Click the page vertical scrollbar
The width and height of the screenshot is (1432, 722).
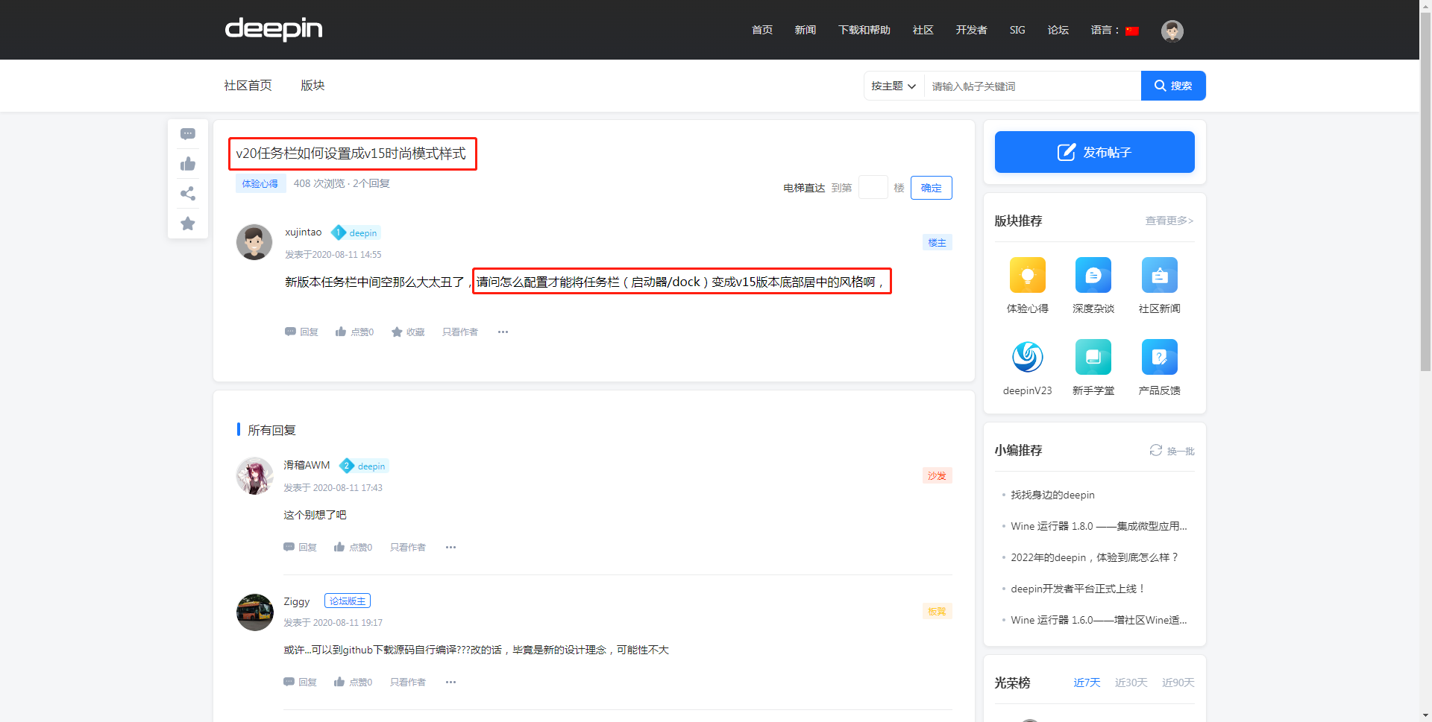pyautogui.click(x=1425, y=194)
